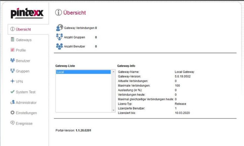Click the Maximale Verbindungen label
This screenshot has width=244, height=146.
[134, 85]
